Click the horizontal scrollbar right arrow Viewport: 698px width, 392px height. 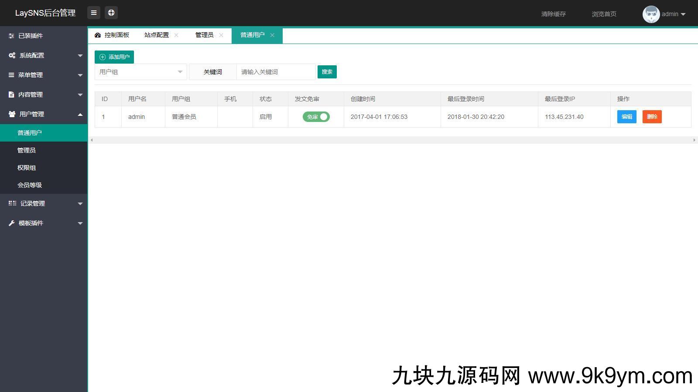tap(694, 140)
